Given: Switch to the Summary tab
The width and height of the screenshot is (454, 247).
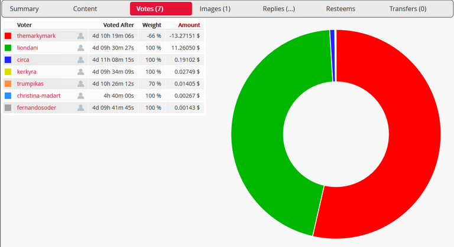Looking at the screenshot, I should pos(24,9).
